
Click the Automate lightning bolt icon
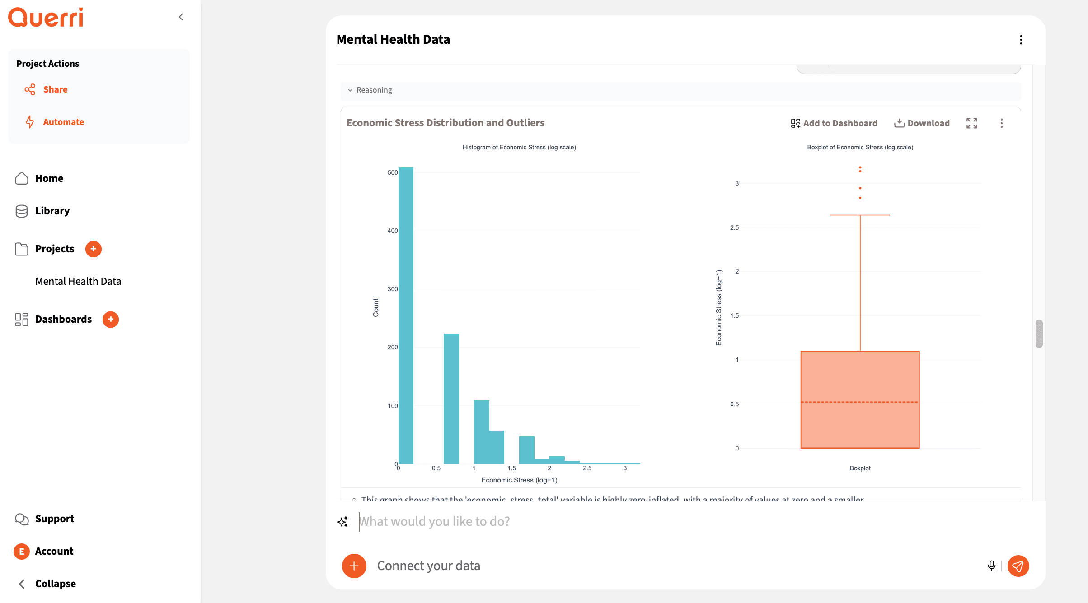coord(30,122)
